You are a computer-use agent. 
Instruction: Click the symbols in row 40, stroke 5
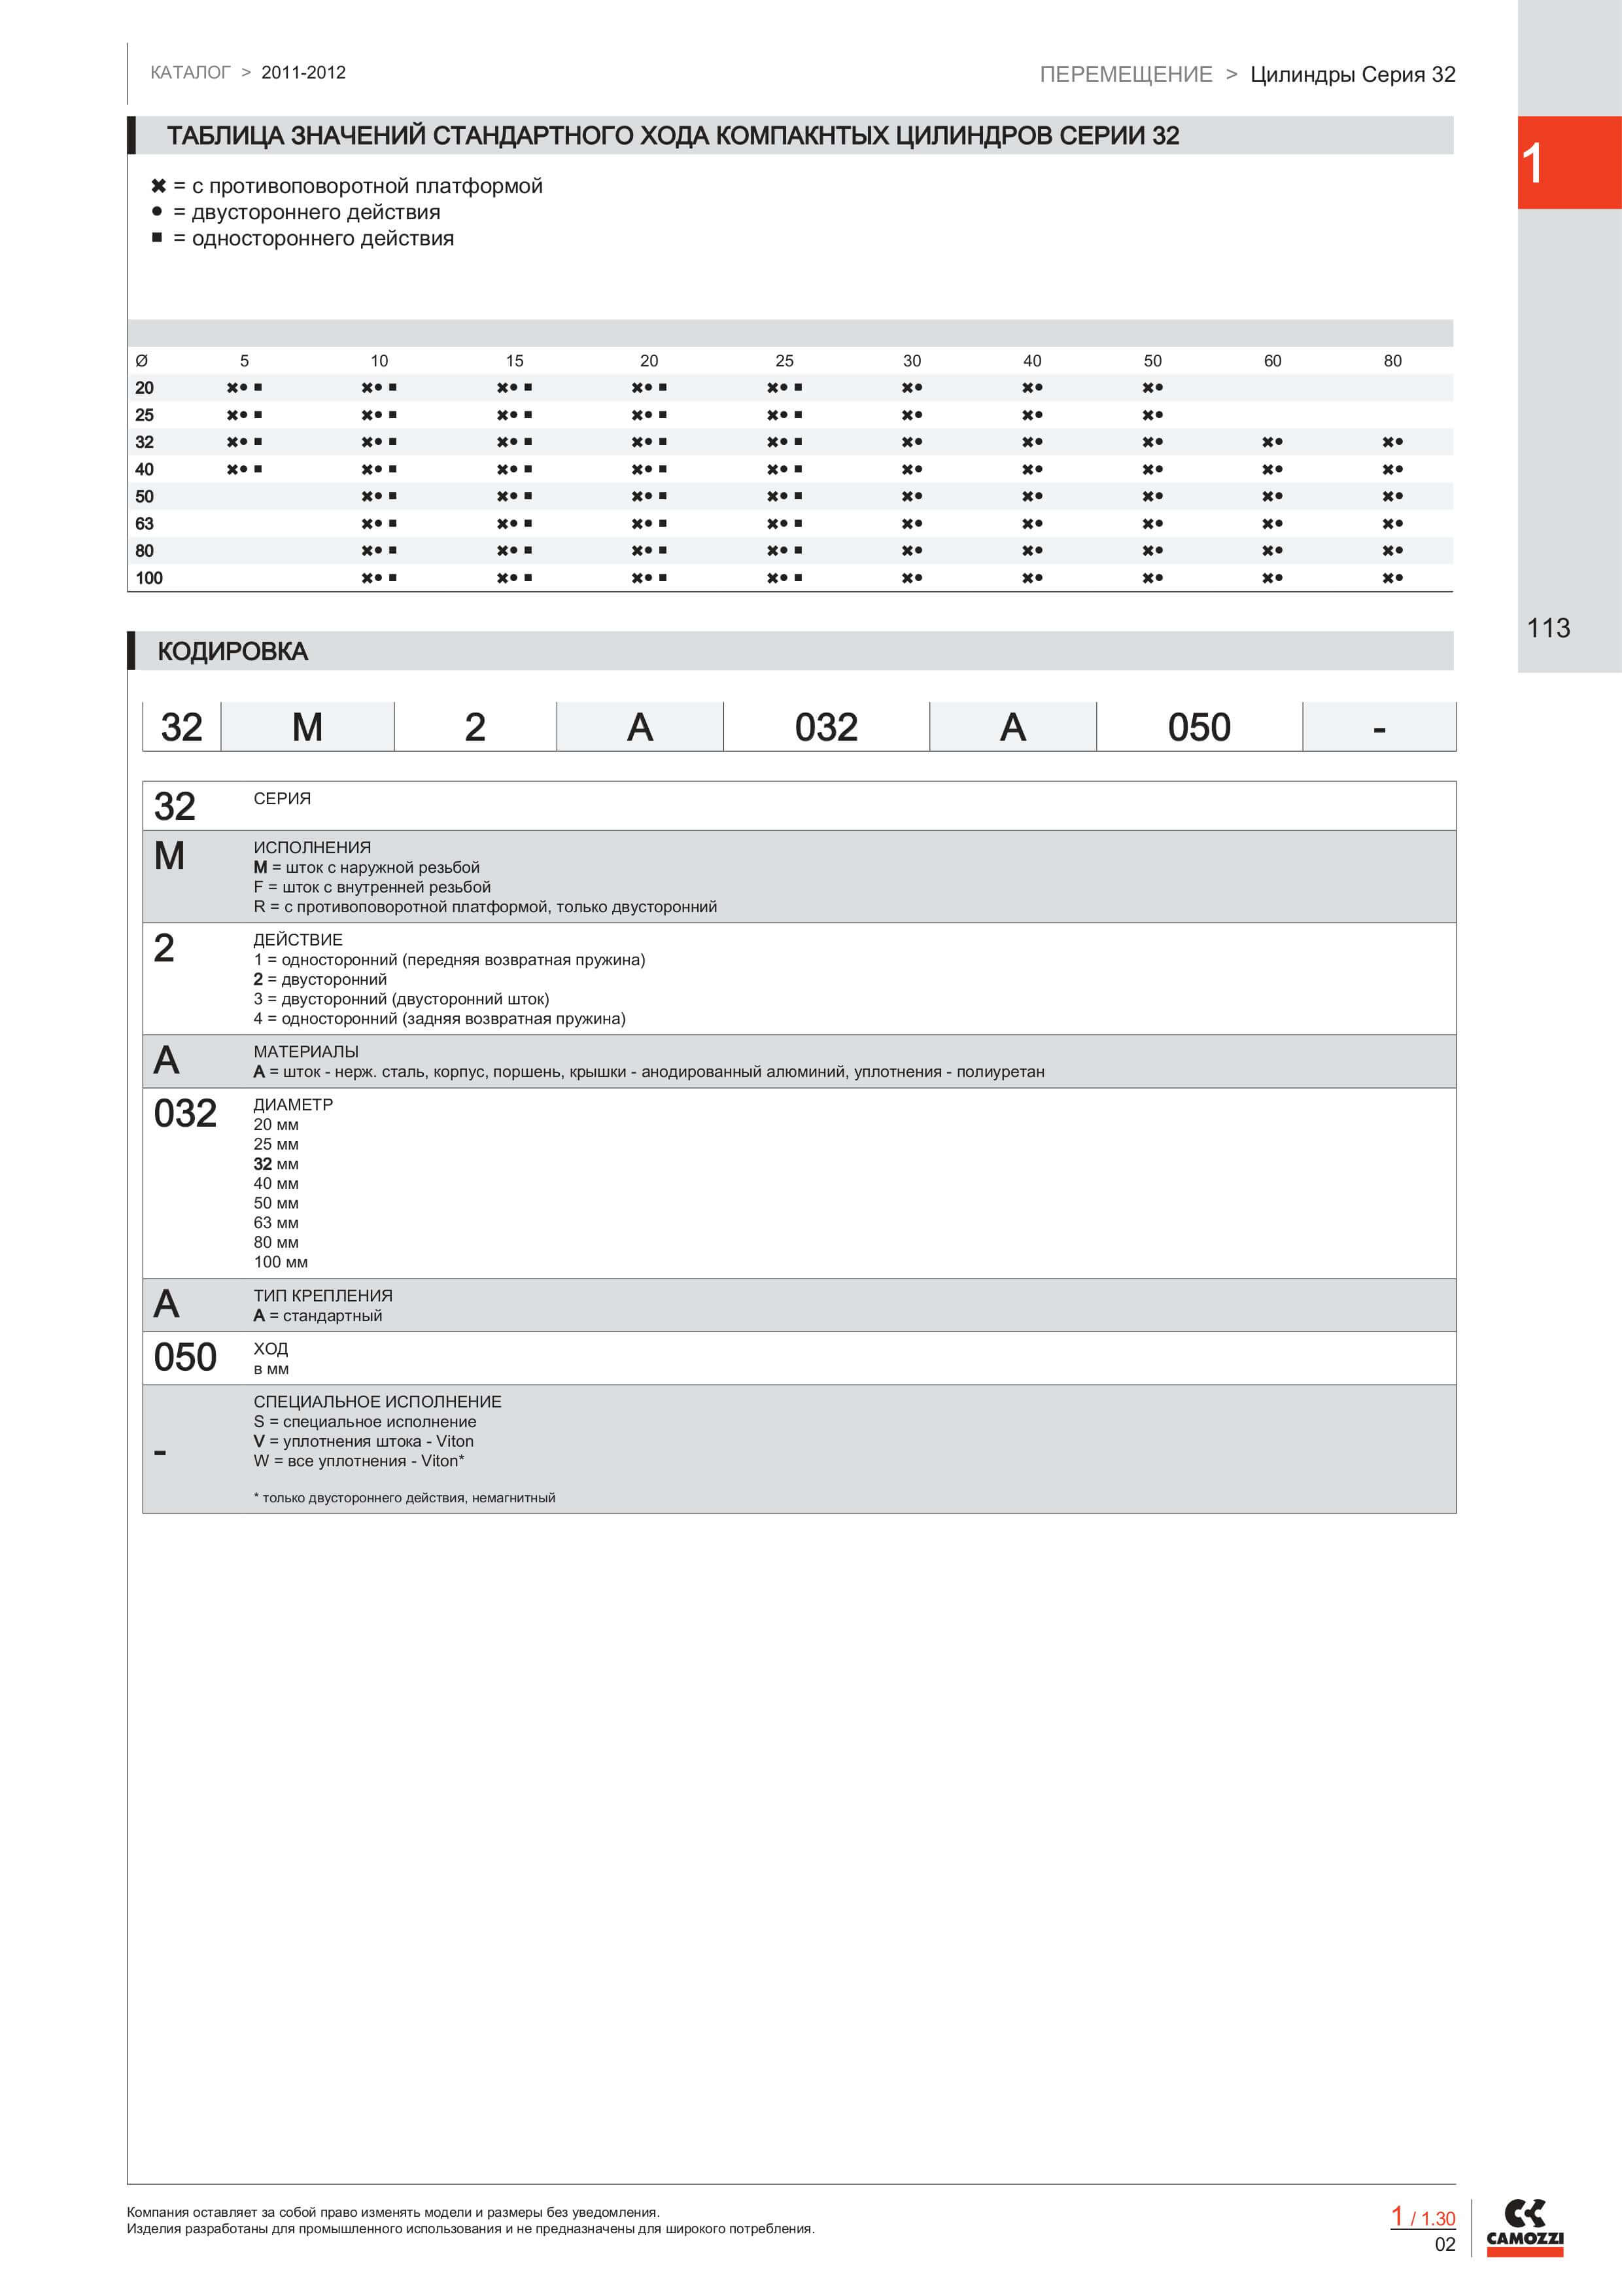click(244, 469)
